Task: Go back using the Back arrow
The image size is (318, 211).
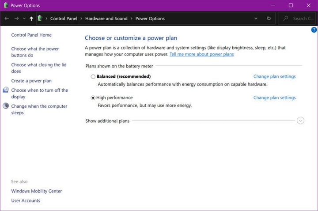Action: pyautogui.click(x=7, y=19)
